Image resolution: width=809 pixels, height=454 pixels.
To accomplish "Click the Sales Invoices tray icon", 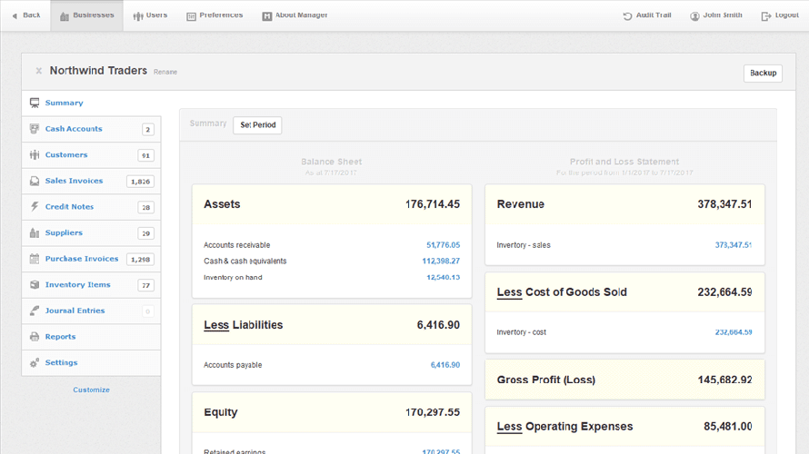I will coord(35,182).
